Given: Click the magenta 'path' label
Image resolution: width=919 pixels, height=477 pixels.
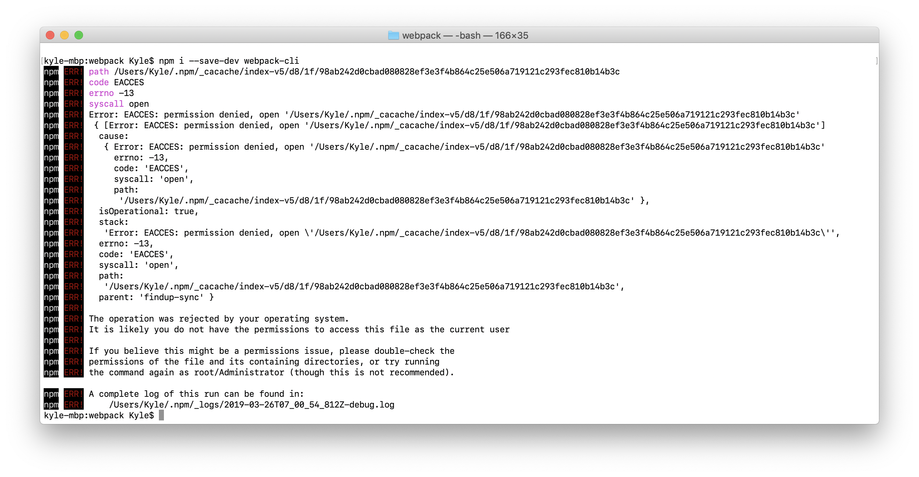Looking at the screenshot, I should (99, 72).
